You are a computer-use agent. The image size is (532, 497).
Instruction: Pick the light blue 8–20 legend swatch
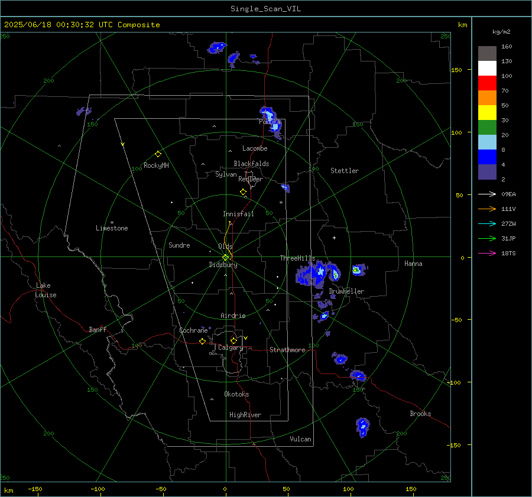tap(487, 142)
